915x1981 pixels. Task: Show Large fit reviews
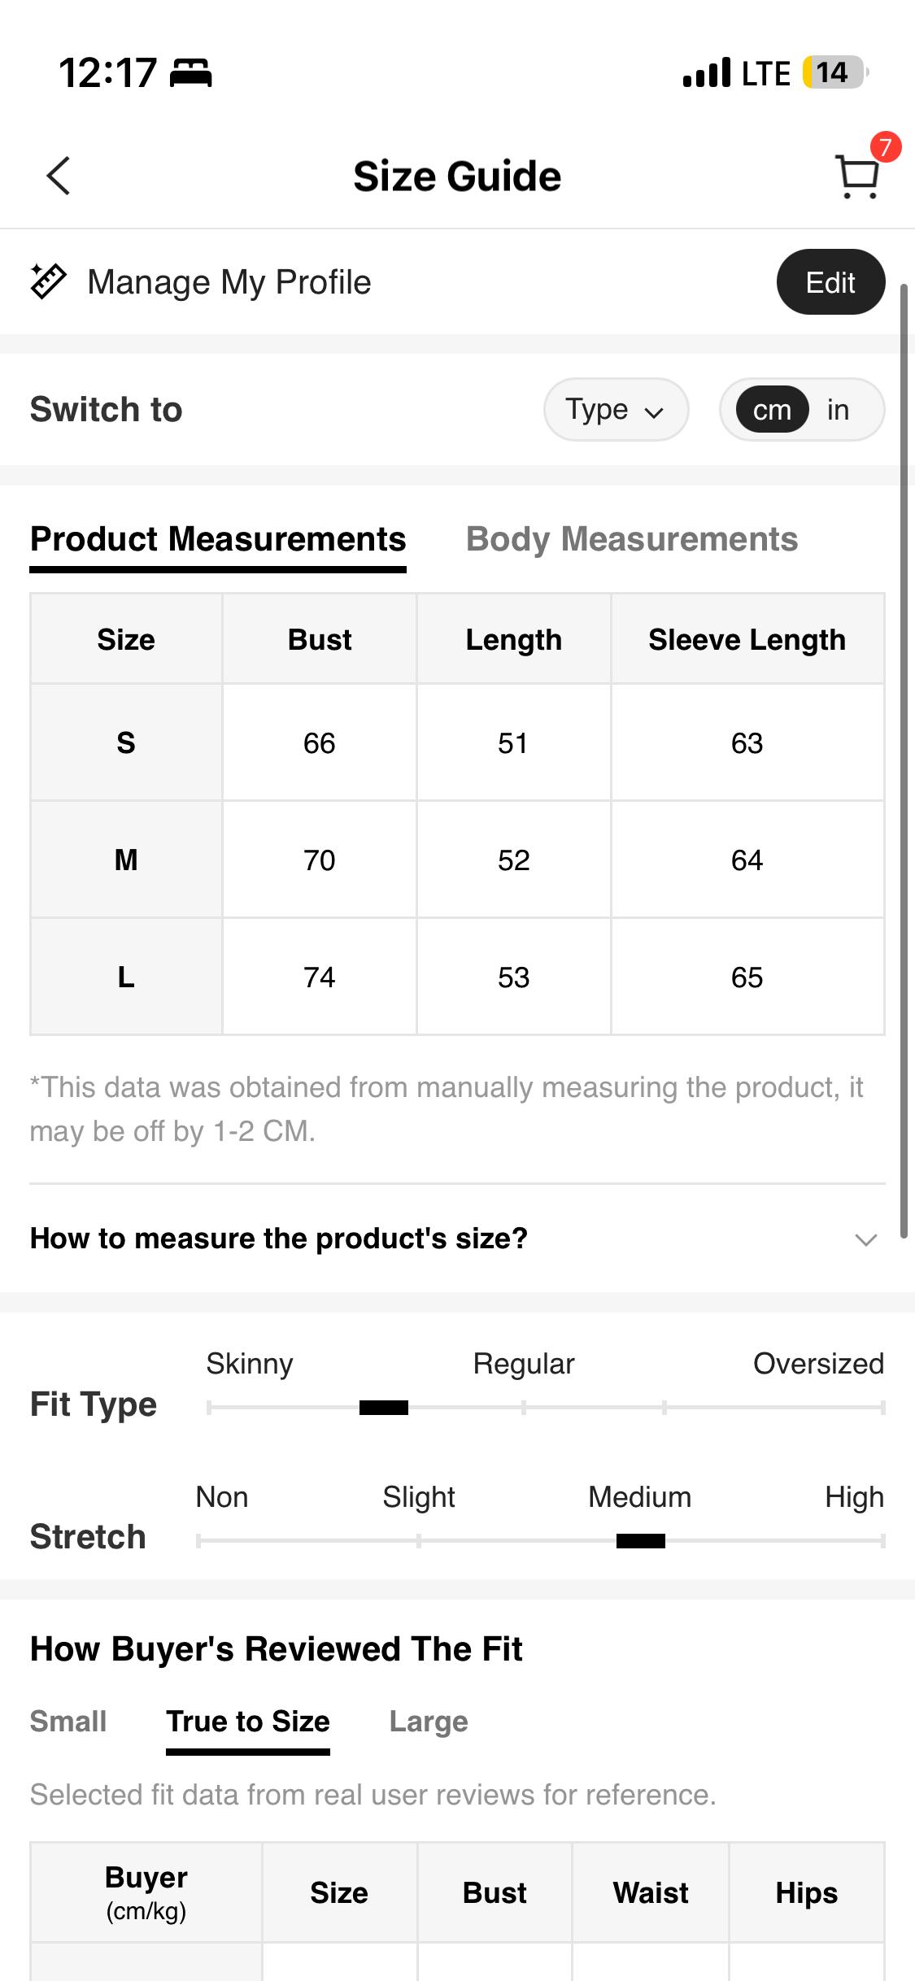point(429,1722)
